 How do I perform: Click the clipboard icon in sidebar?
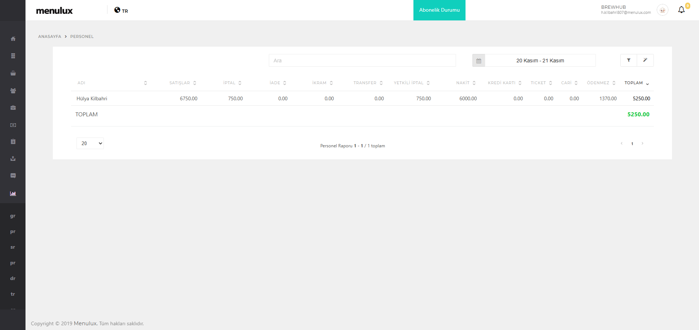click(x=13, y=141)
